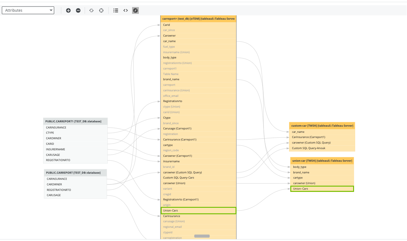Click brand_name in carreport+ node
Screen dimensions: 407x241
pyautogui.click(x=199, y=79)
